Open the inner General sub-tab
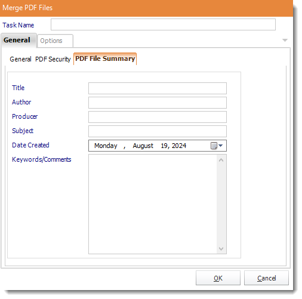 [20, 59]
